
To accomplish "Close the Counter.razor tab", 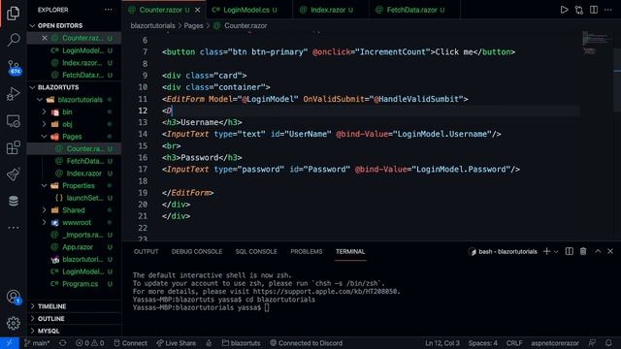I will pos(197,10).
